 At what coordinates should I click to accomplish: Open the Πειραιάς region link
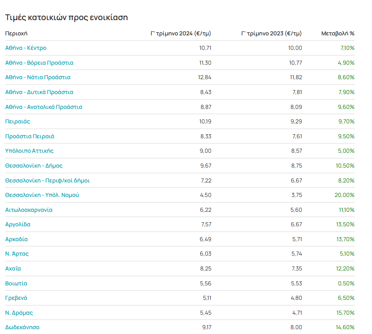tap(18, 121)
